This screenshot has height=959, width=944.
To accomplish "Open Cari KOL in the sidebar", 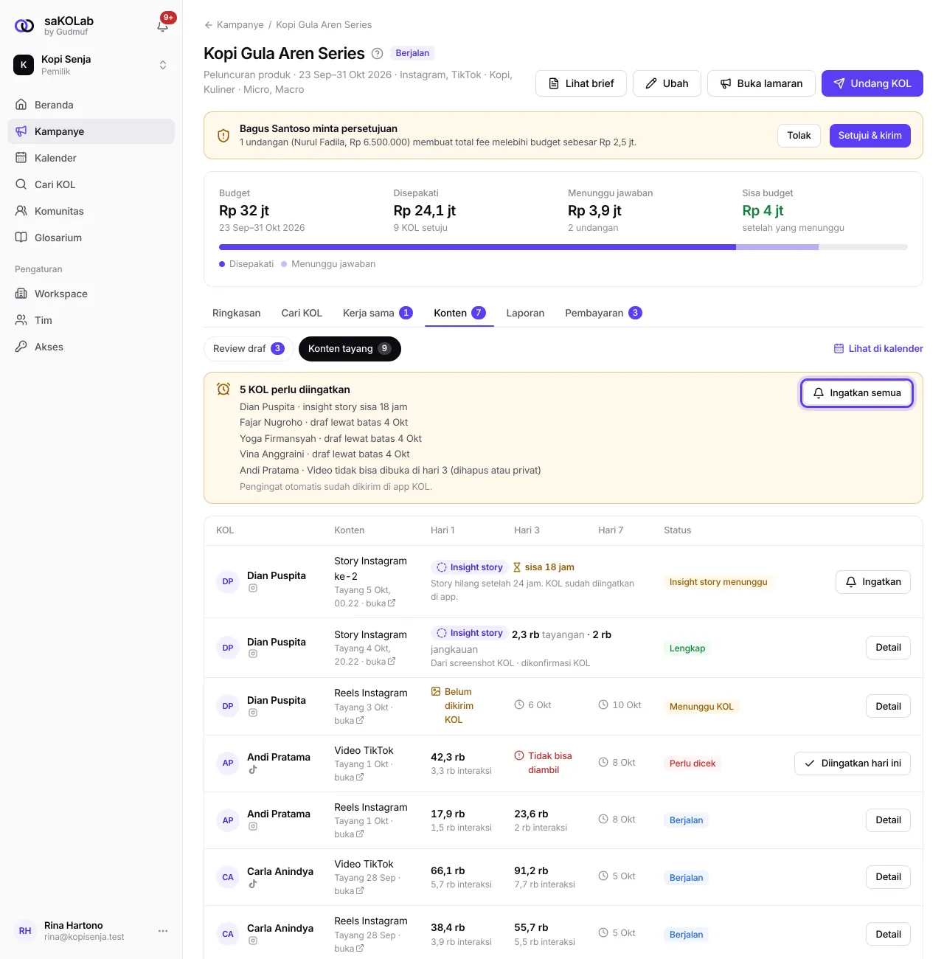I will tap(91, 184).
